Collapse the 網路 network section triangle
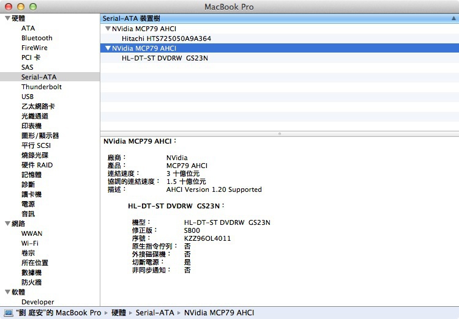The image size is (459, 319). coord(7,224)
